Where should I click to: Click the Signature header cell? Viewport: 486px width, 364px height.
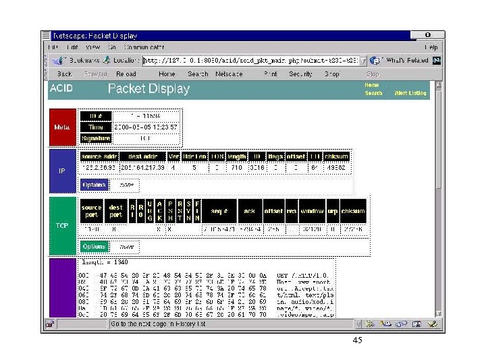pos(96,138)
